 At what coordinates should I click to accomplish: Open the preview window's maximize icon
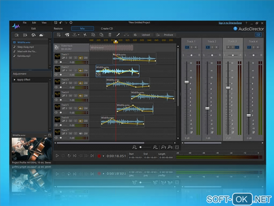[50, 135]
